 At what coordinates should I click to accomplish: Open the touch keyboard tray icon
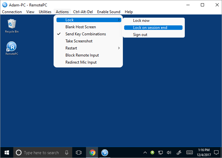(189, 153)
